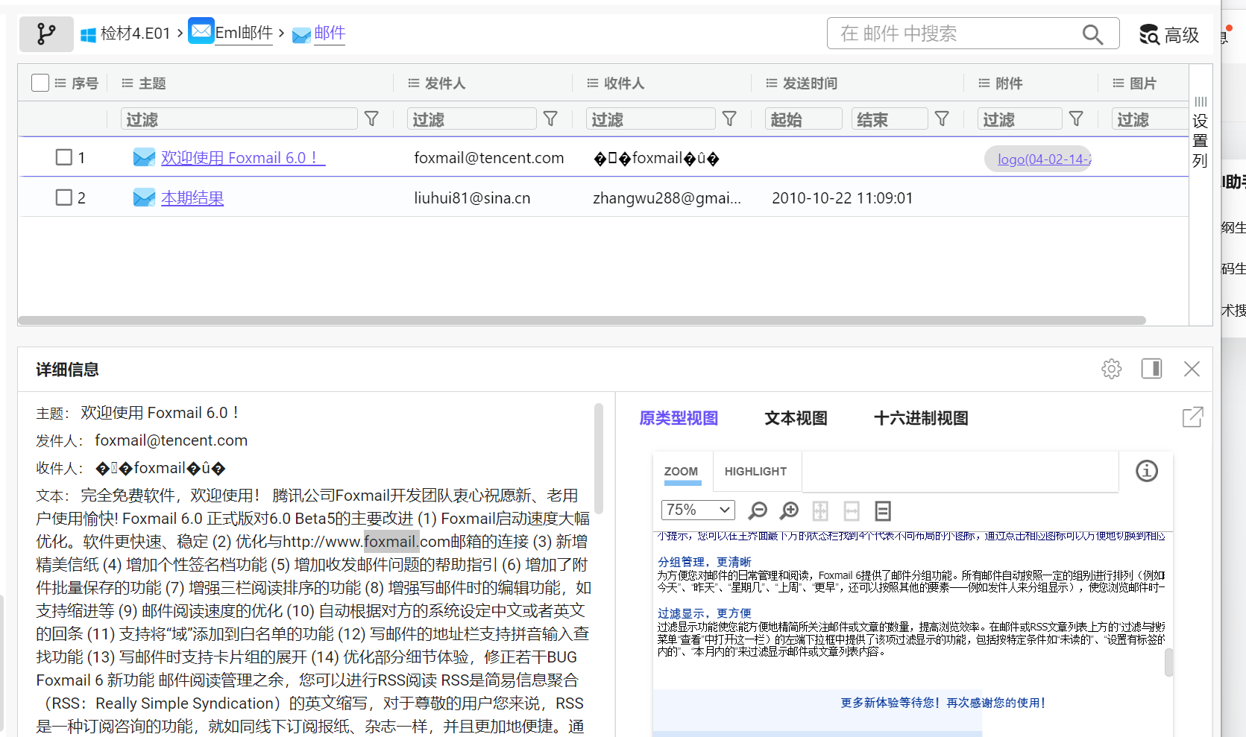Switch to 十六进制视图 tab
The width and height of the screenshot is (1246, 737).
pos(921,418)
